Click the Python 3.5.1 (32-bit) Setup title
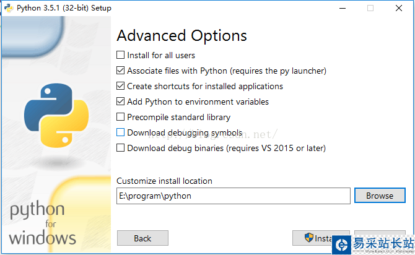This screenshot has height=255, width=415. coord(64,8)
